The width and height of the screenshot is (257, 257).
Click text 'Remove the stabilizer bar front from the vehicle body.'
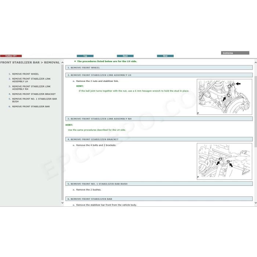[106, 205]
